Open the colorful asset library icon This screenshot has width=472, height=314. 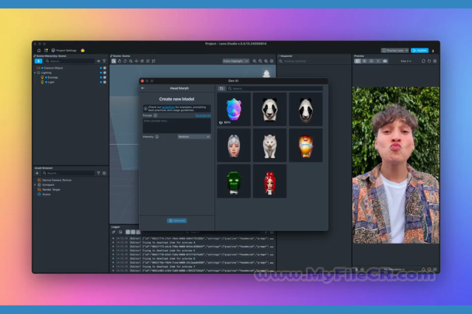click(x=46, y=50)
